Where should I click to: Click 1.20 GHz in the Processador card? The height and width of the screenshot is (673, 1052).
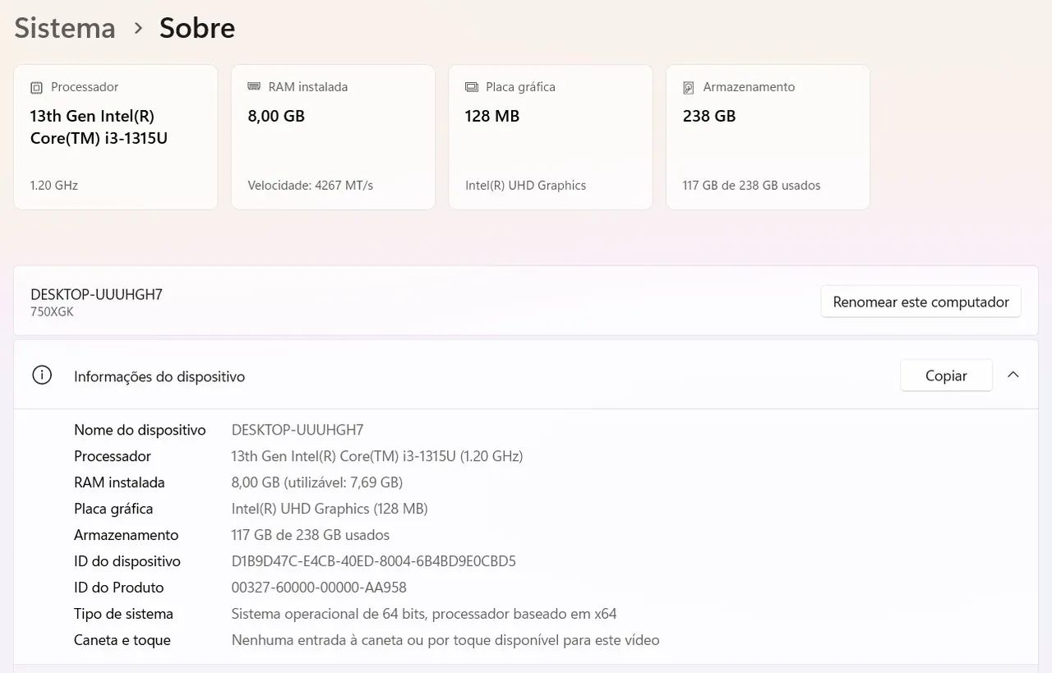tap(54, 186)
